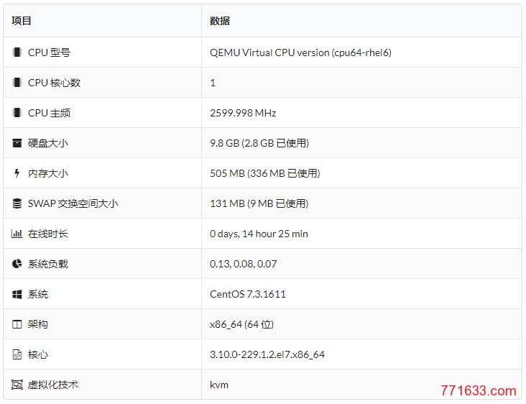Click the Windows logo icon beside 系统
The width and height of the screenshot is (526, 404).
(17, 294)
